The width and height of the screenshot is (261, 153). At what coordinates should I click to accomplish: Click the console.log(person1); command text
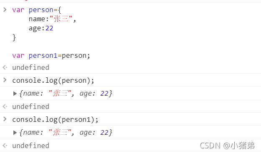pyautogui.click(x=55, y=119)
